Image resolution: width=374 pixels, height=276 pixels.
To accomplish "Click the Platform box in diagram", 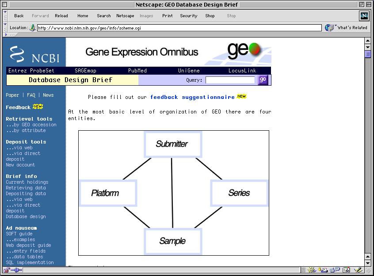I will pyautogui.click(x=108, y=193).
